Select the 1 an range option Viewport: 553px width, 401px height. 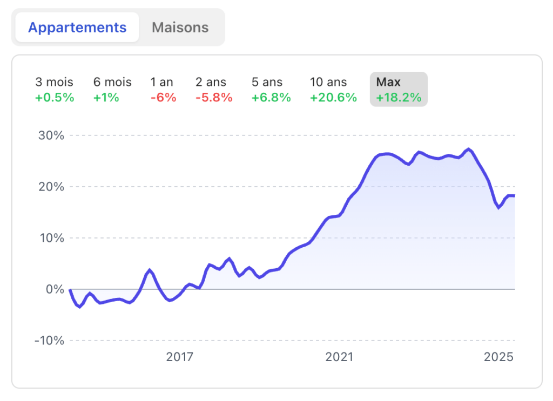[x=161, y=90]
